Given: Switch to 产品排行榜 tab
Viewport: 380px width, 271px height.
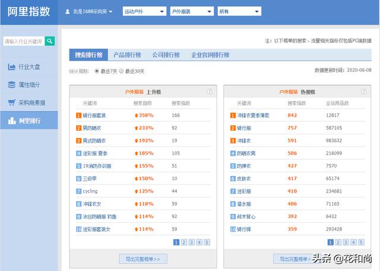Looking at the screenshot, I should (127, 55).
